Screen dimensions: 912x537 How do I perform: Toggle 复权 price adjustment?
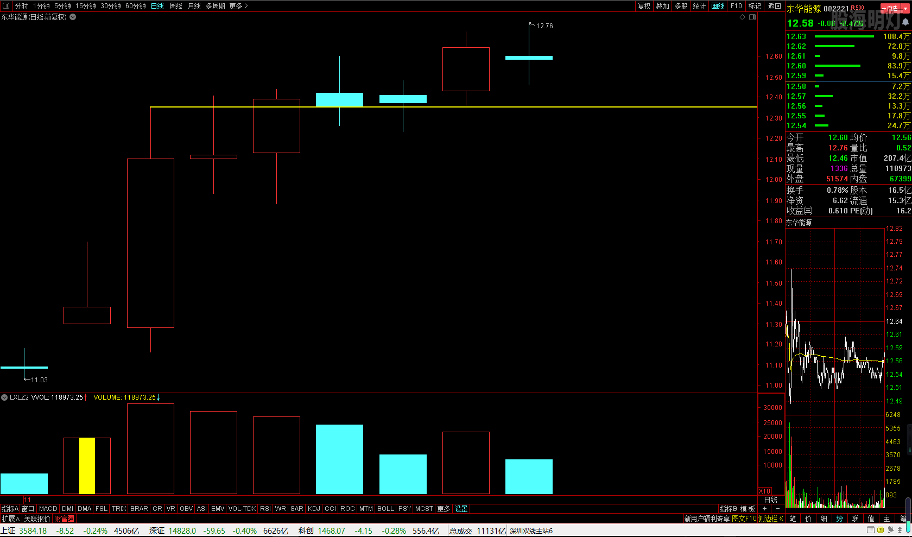click(644, 6)
